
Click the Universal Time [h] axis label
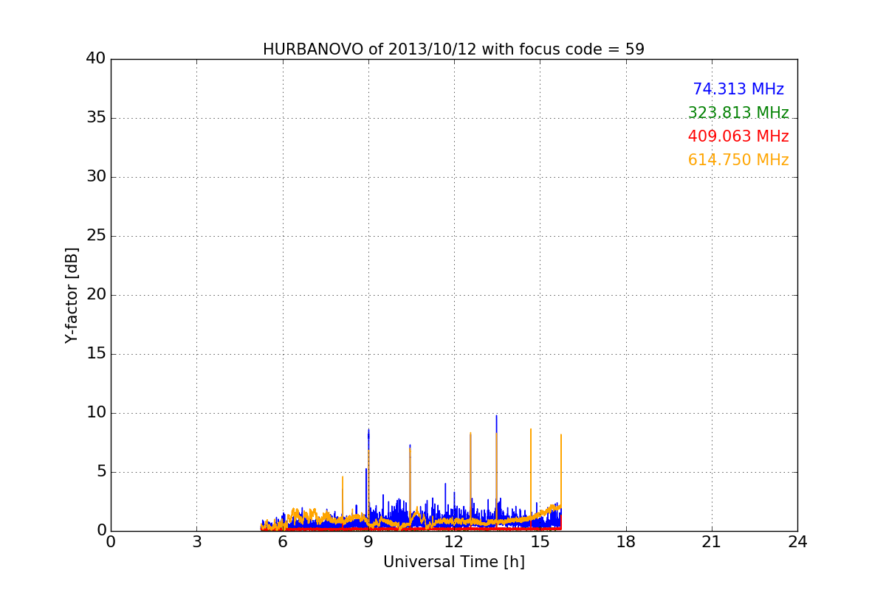(453, 562)
